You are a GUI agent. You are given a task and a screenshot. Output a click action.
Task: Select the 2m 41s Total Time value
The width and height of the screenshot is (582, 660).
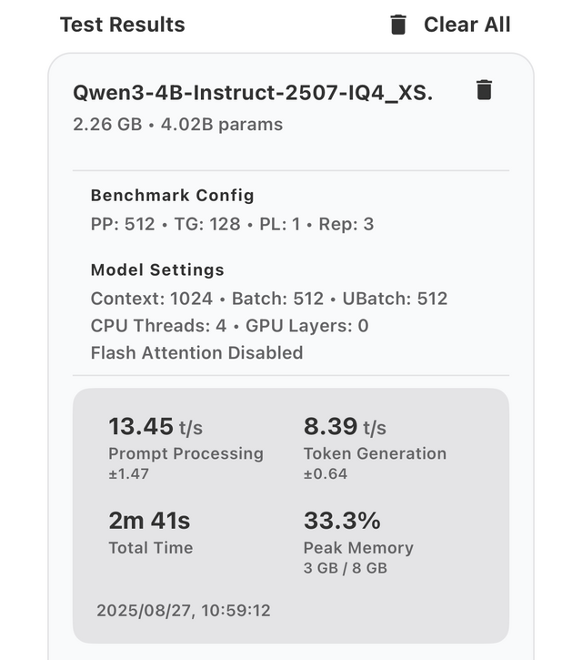149,521
